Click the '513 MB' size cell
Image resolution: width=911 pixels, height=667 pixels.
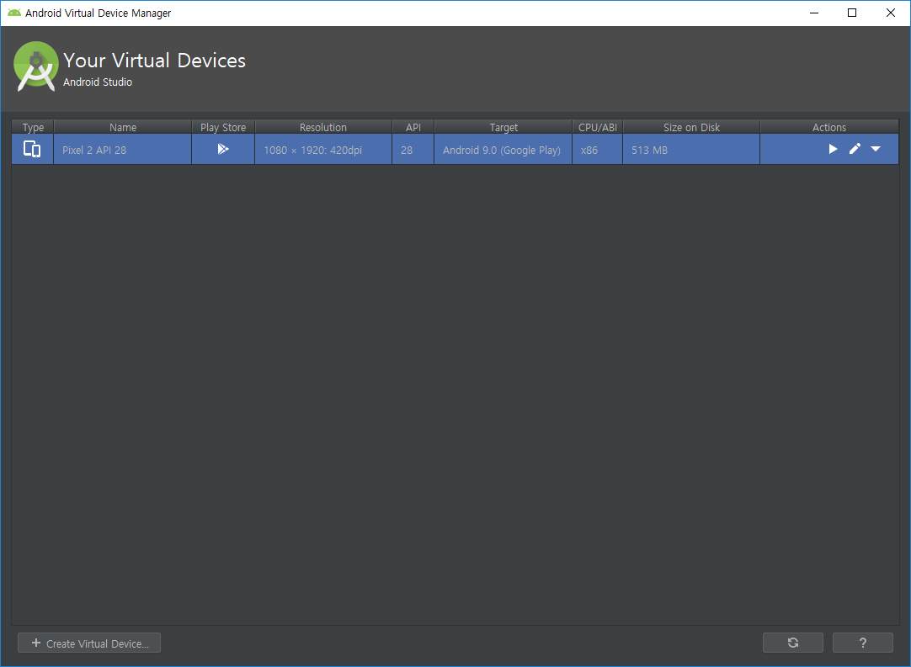pyautogui.click(x=691, y=150)
